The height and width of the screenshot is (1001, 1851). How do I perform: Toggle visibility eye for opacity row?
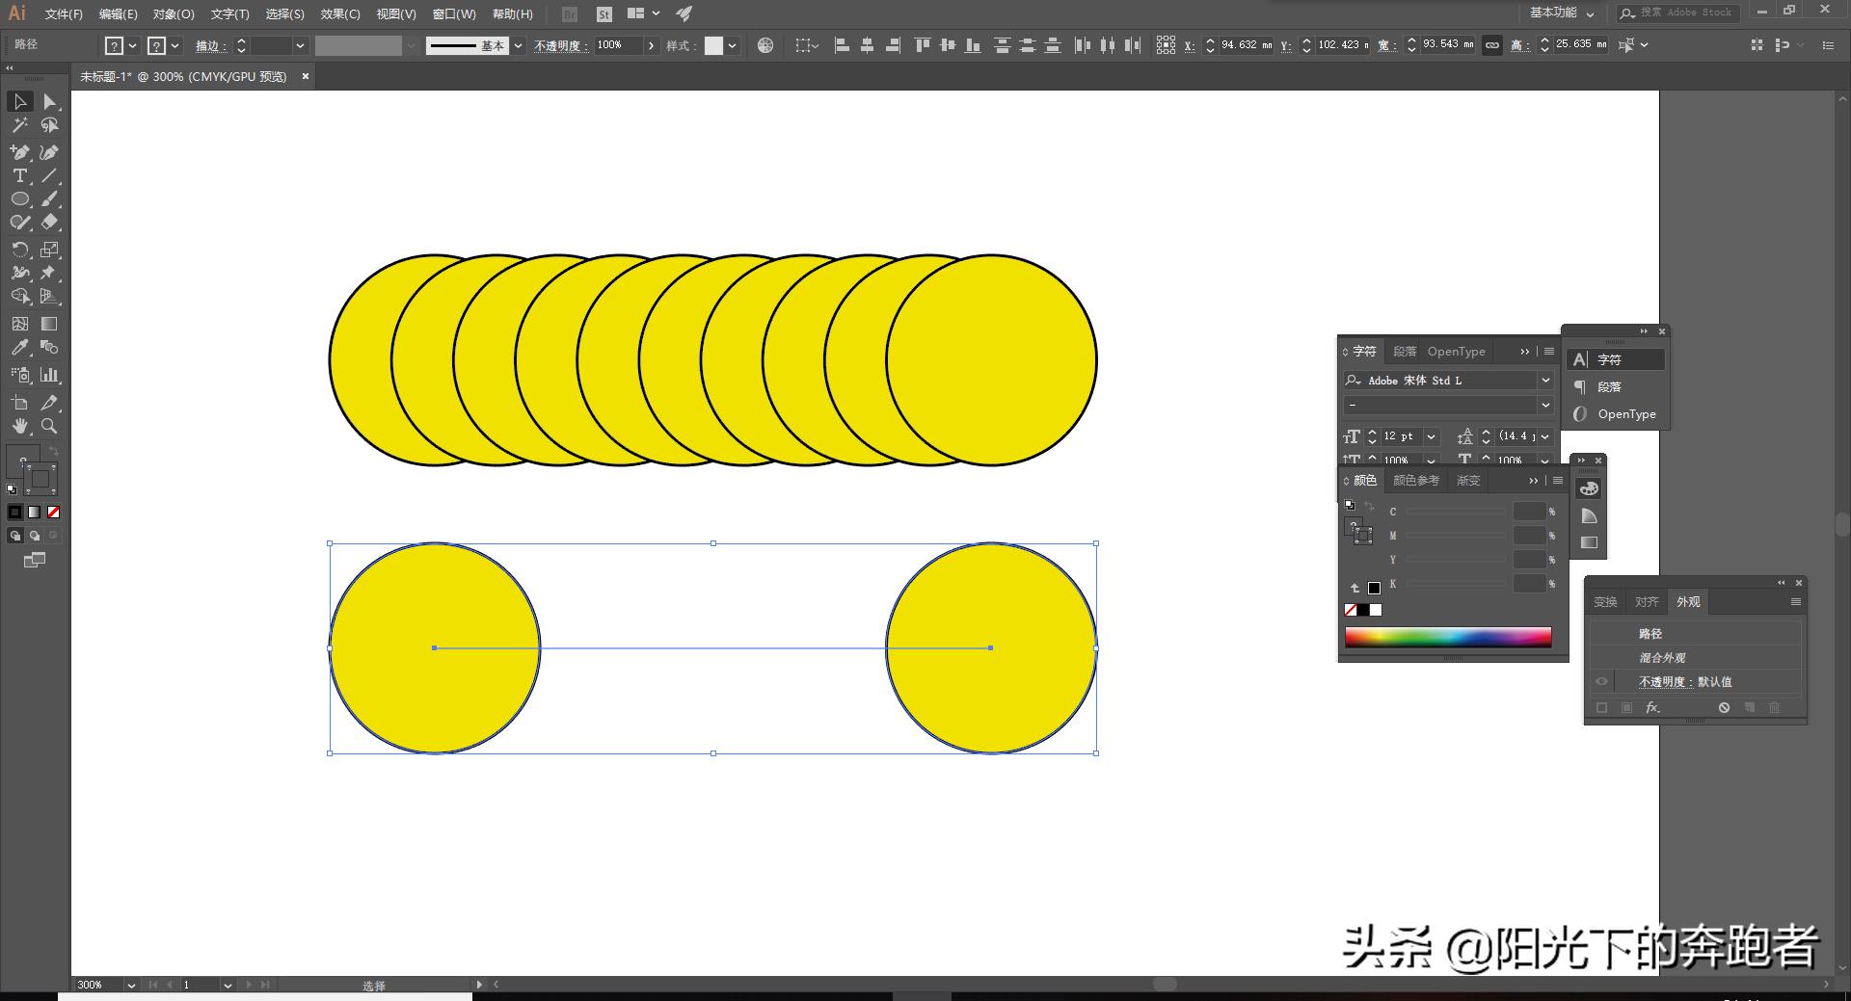(1601, 681)
